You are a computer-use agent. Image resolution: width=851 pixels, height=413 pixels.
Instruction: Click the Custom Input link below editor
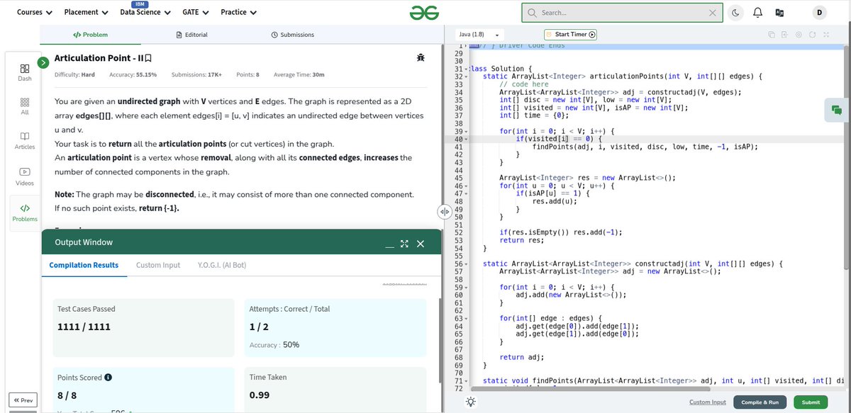[x=708, y=402]
